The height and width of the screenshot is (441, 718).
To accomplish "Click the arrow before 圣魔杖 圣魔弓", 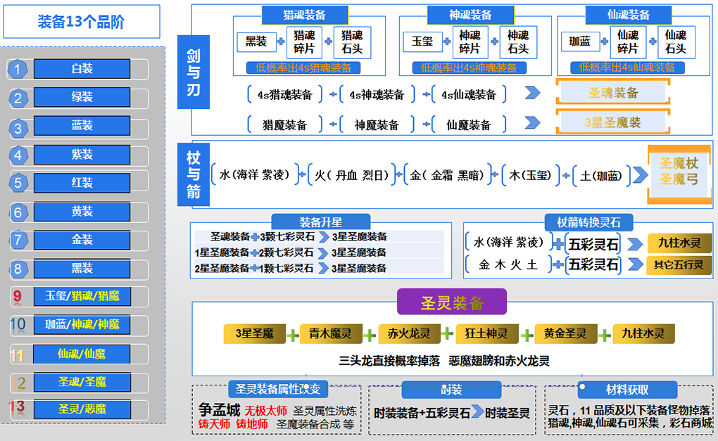I will 640,174.
